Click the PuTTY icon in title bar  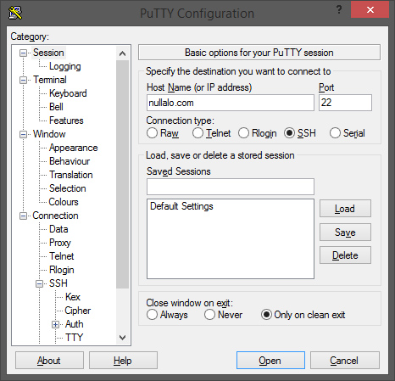pyautogui.click(x=15, y=13)
